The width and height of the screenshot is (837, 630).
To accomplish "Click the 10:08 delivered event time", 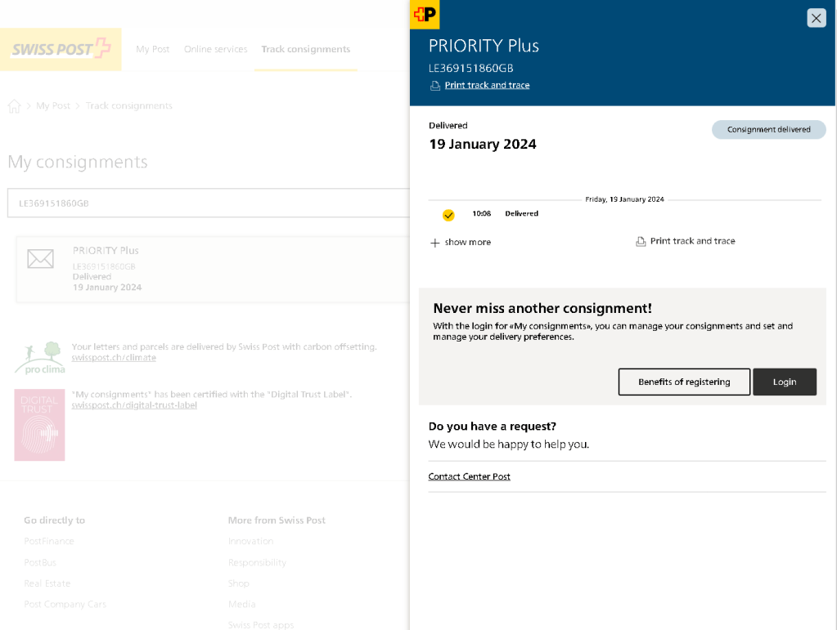I will coord(481,213).
